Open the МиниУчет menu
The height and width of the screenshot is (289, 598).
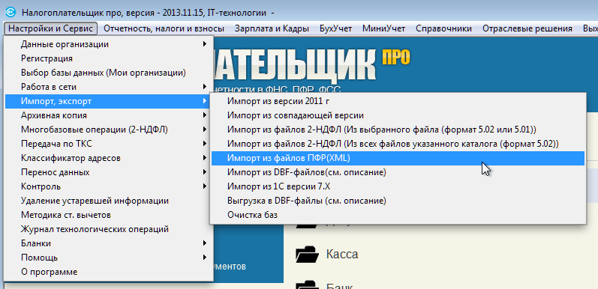[383, 28]
